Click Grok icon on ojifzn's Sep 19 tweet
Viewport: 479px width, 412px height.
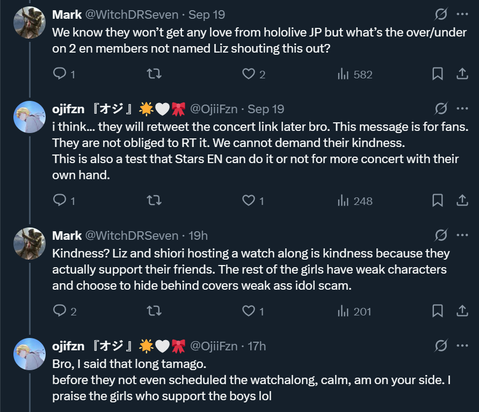[441, 109]
